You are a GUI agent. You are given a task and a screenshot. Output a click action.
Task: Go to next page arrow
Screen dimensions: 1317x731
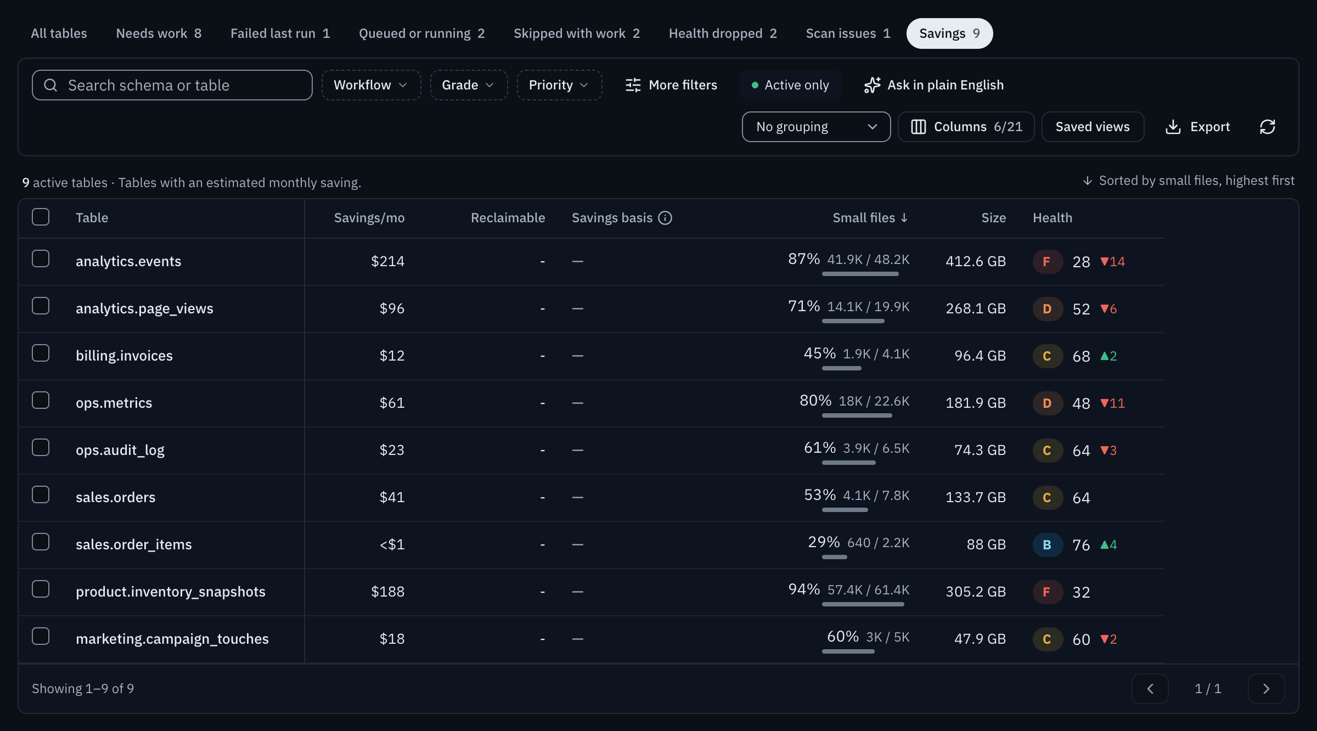pyautogui.click(x=1266, y=689)
